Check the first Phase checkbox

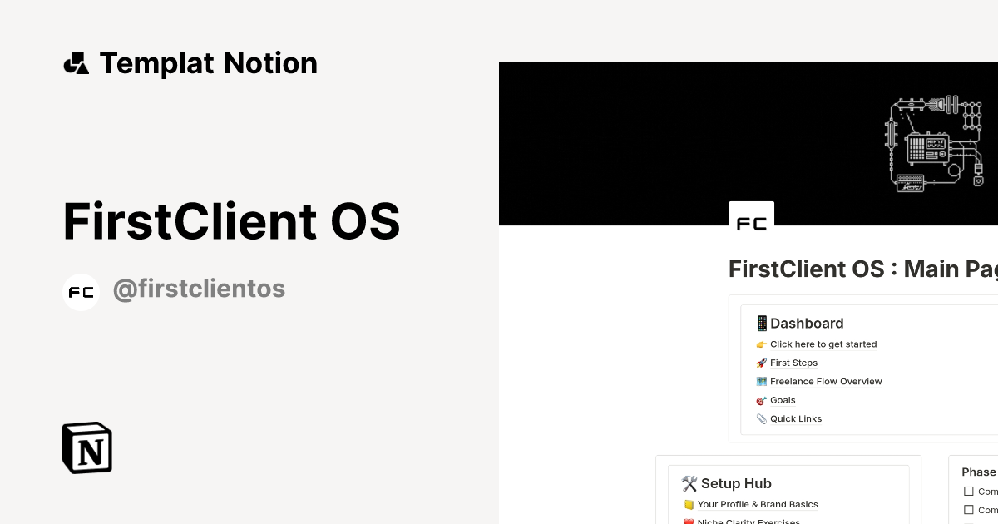(x=968, y=491)
